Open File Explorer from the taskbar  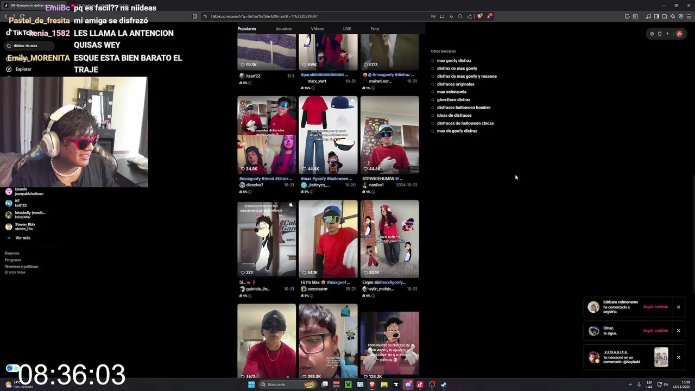384,384
